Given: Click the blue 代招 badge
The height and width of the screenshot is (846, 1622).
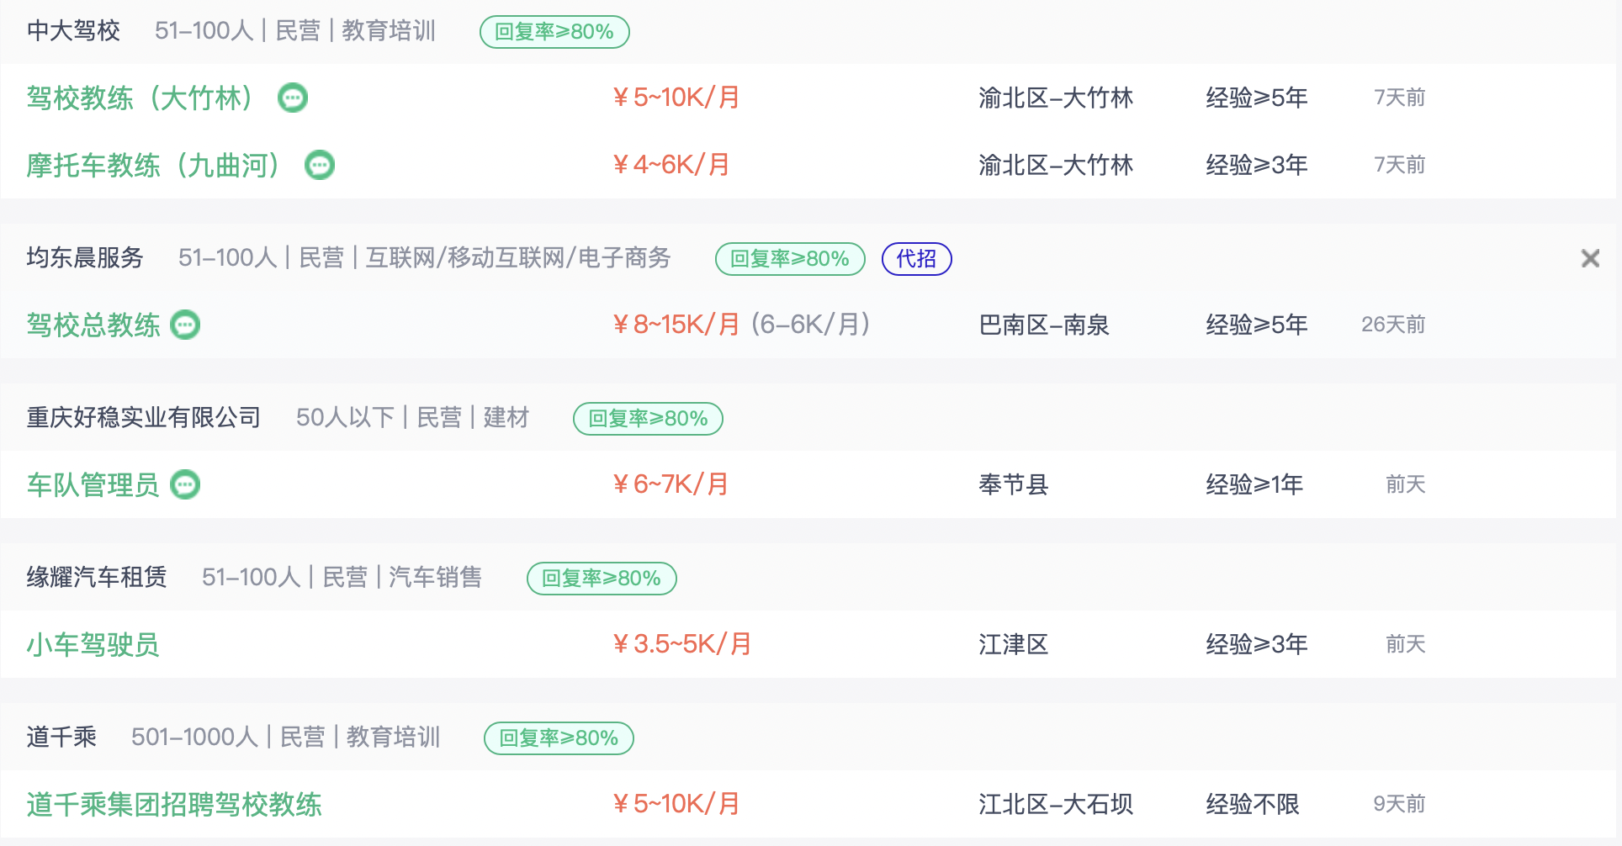Looking at the screenshot, I should point(916,258).
